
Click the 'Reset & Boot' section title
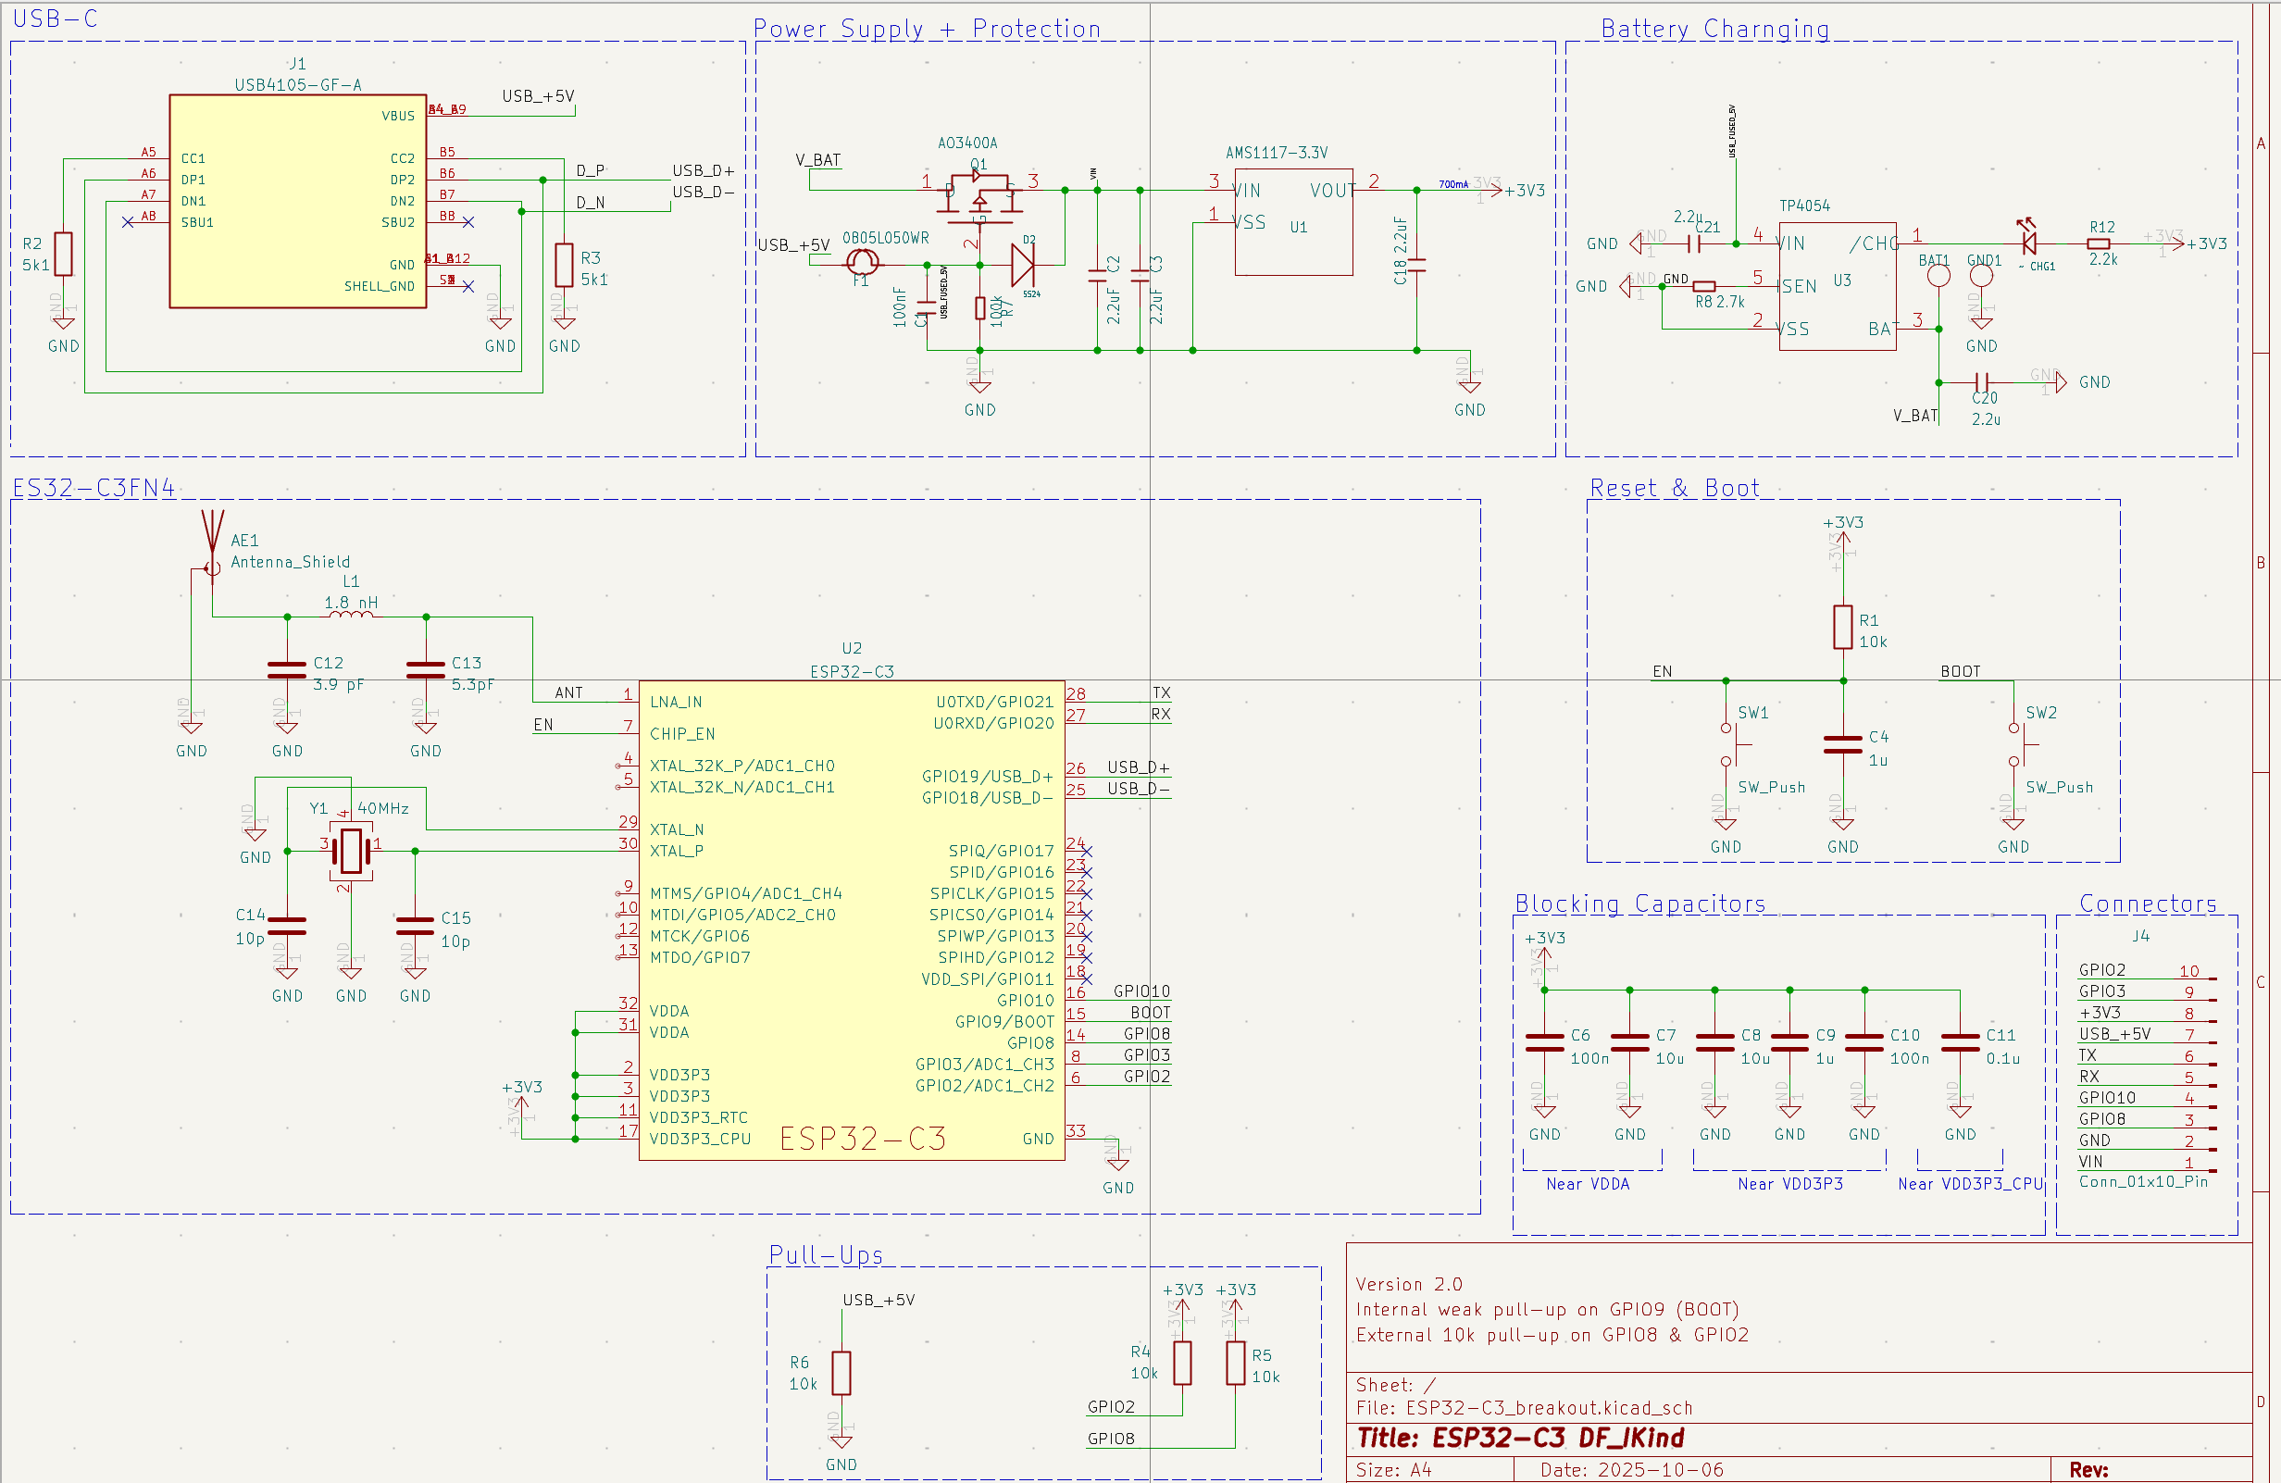(1675, 487)
